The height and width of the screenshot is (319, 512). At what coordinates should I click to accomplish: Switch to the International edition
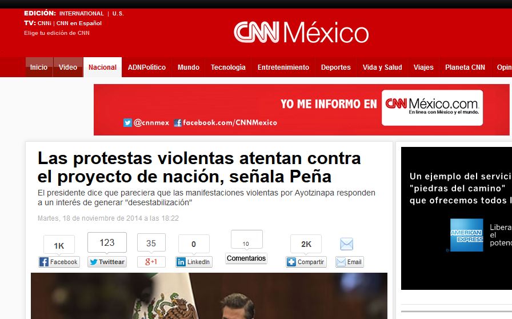[82, 14]
